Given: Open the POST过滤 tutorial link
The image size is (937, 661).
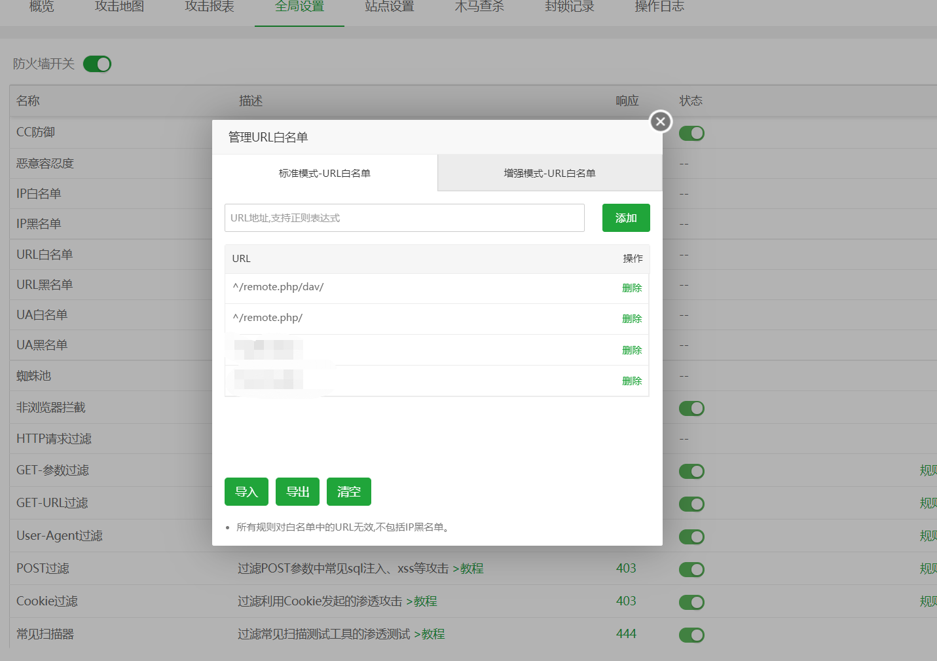Looking at the screenshot, I should [471, 569].
